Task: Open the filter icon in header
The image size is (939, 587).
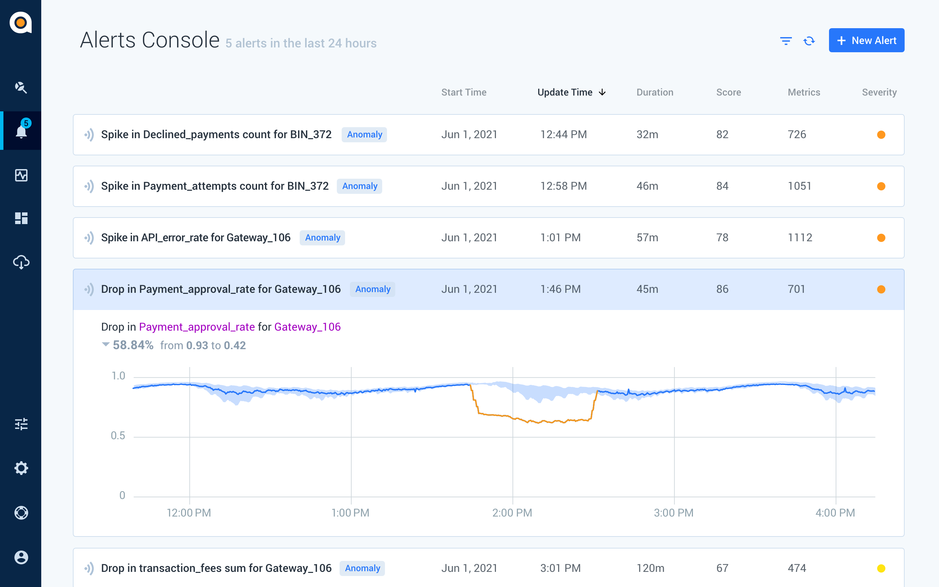Action: 786,41
